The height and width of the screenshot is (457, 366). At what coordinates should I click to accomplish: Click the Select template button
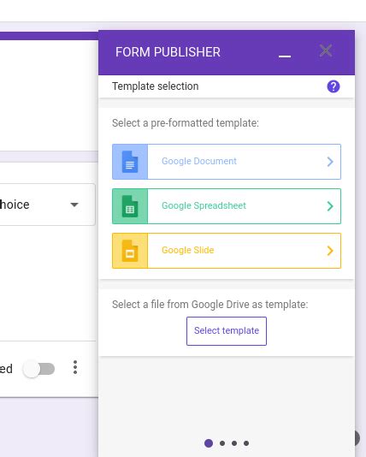point(227,331)
